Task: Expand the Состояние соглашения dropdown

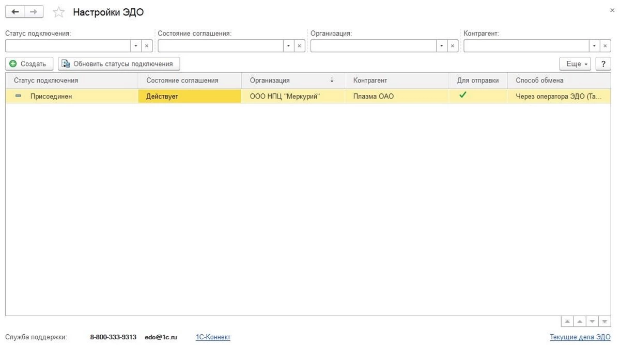Action: coord(288,46)
